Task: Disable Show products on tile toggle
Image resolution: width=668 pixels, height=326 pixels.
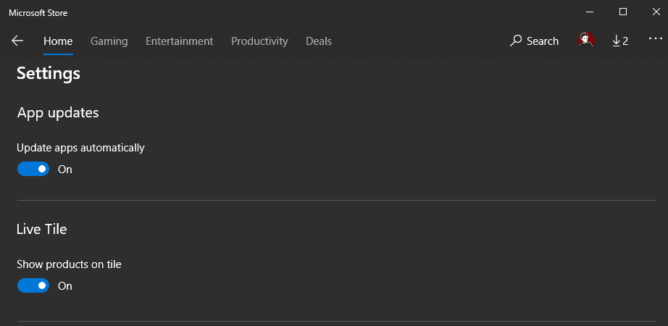Action: (33, 285)
